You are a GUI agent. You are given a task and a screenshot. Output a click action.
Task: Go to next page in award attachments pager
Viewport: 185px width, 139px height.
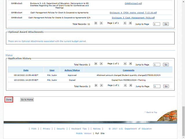[125, 23]
